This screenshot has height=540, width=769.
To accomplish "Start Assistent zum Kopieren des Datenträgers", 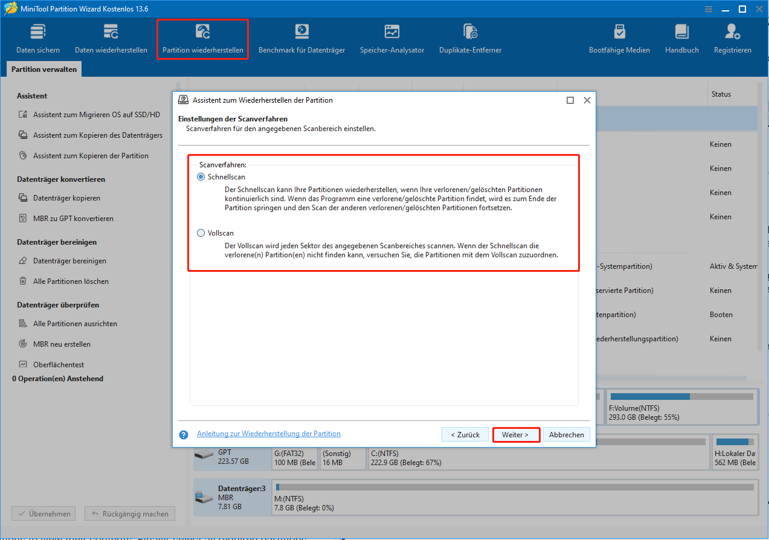I will pyautogui.click(x=91, y=135).
